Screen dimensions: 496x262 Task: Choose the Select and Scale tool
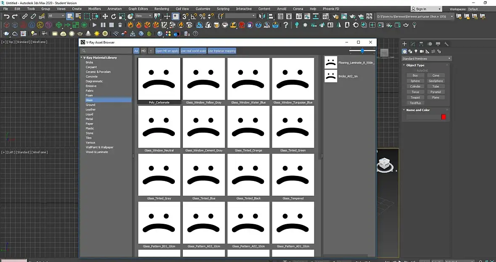tap(122, 16)
